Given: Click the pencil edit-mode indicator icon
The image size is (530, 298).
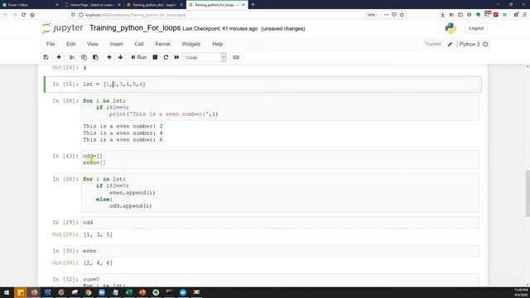Looking at the screenshot, I should (450, 44).
